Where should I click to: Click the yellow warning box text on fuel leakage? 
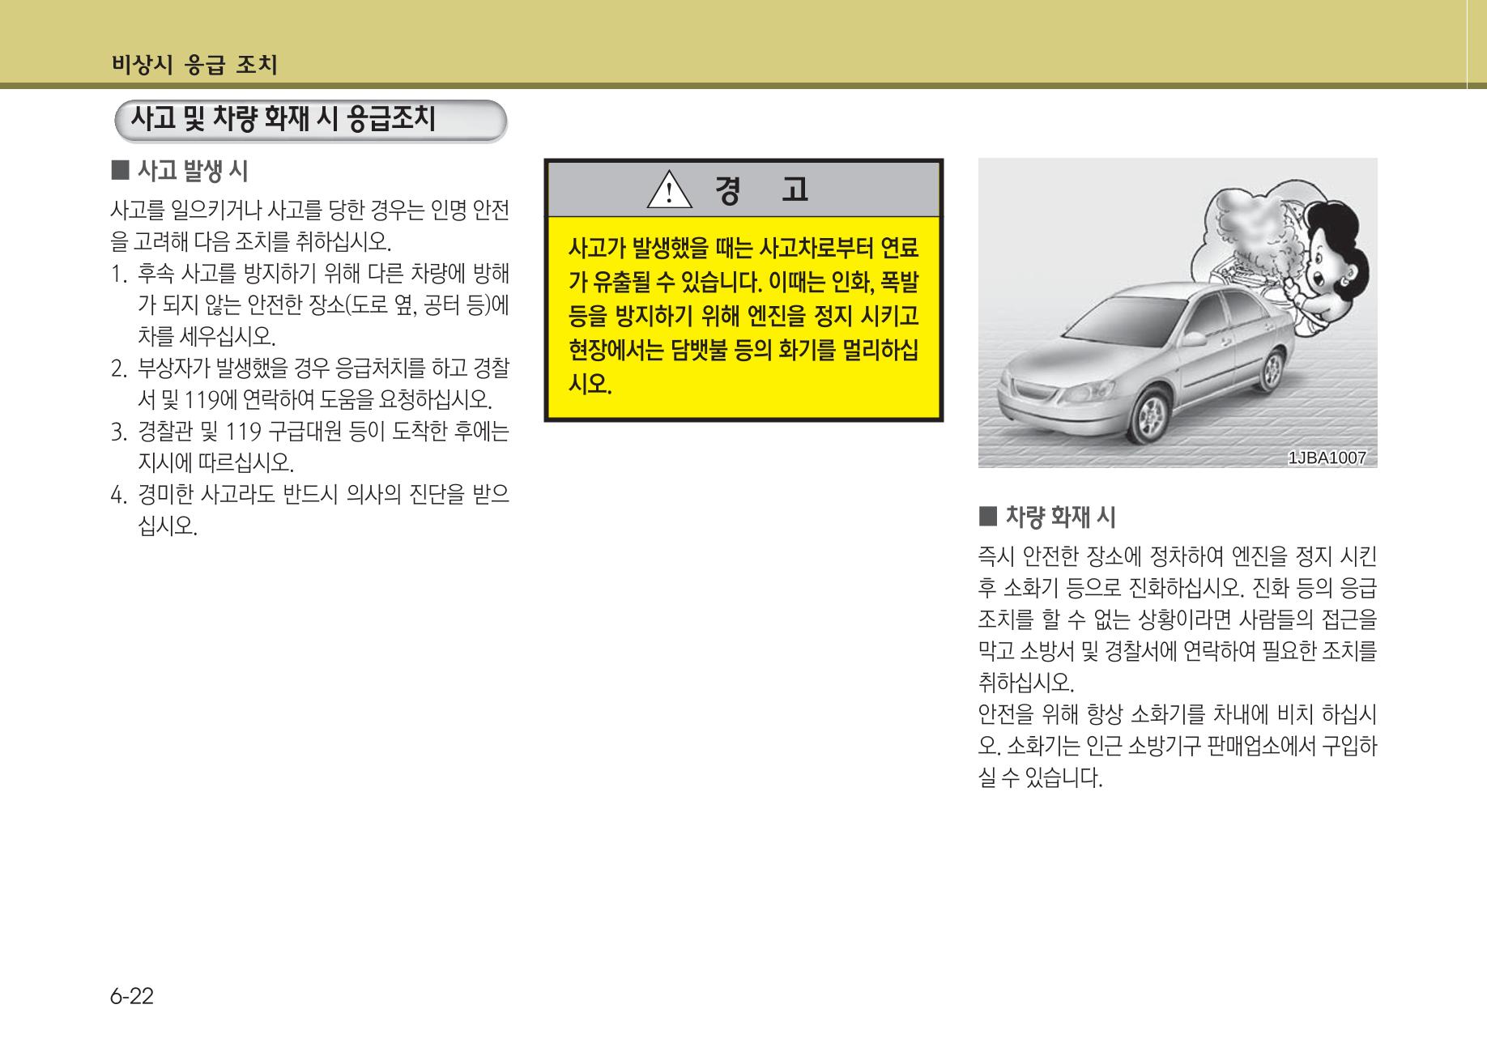pos(743,314)
